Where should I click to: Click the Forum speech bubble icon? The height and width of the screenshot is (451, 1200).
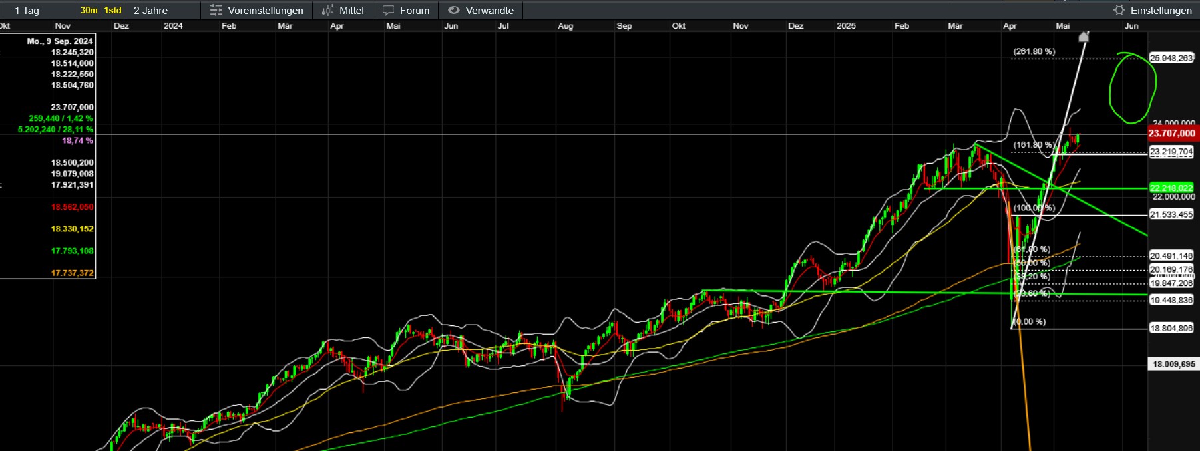point(388,10)
